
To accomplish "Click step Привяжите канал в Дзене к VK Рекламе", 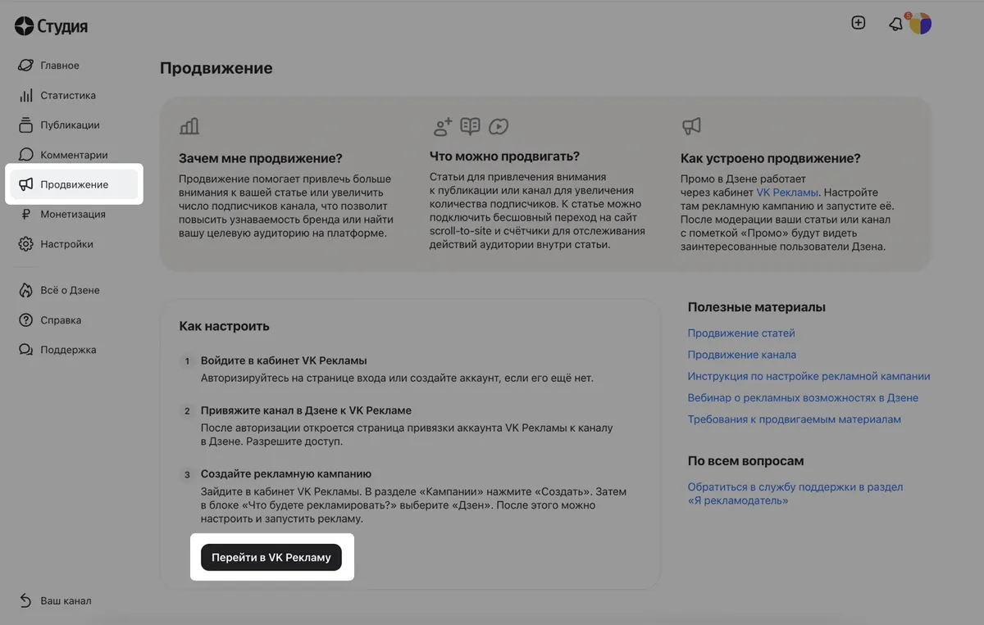I will point(306,410).
